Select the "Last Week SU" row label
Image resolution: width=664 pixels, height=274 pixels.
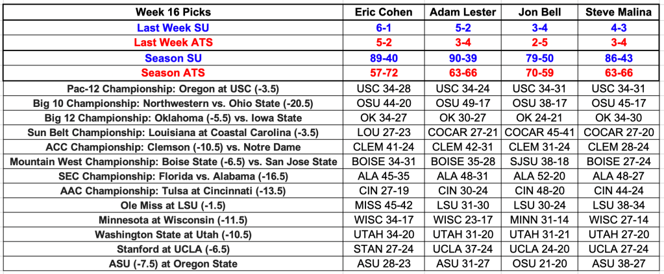174,28
